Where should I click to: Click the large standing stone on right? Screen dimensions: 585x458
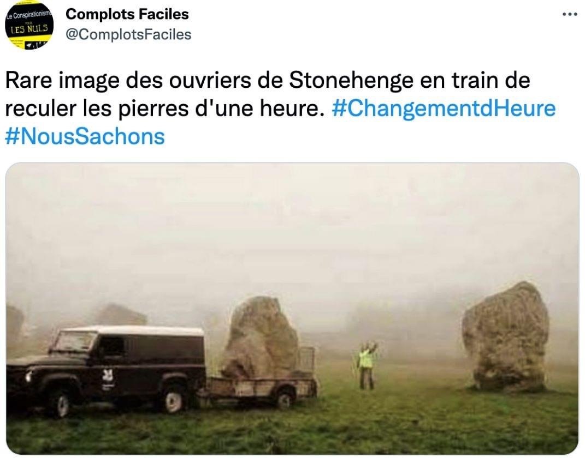tap(506, 336)
